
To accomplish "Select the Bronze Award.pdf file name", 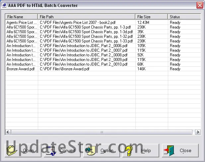I will click(x=21, y=69).
